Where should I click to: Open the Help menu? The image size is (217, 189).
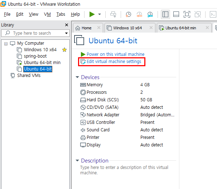pyautogui.click(x=75, y=14)
